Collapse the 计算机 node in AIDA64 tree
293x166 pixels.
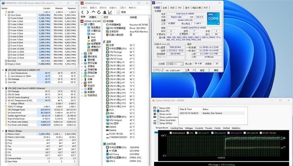[x=82, y=24]
